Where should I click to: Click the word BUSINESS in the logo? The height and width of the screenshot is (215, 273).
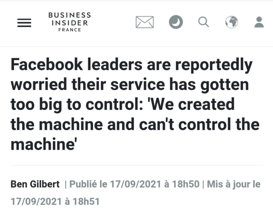tap(70, 15)
